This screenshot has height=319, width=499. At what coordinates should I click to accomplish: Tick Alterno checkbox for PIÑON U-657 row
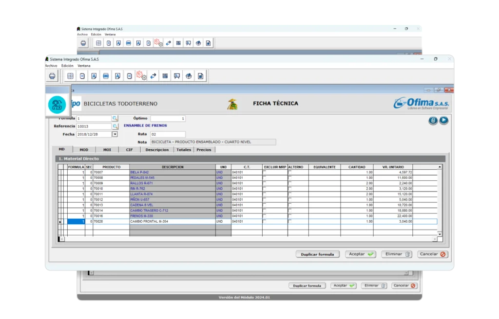click(x=289, y=199)
